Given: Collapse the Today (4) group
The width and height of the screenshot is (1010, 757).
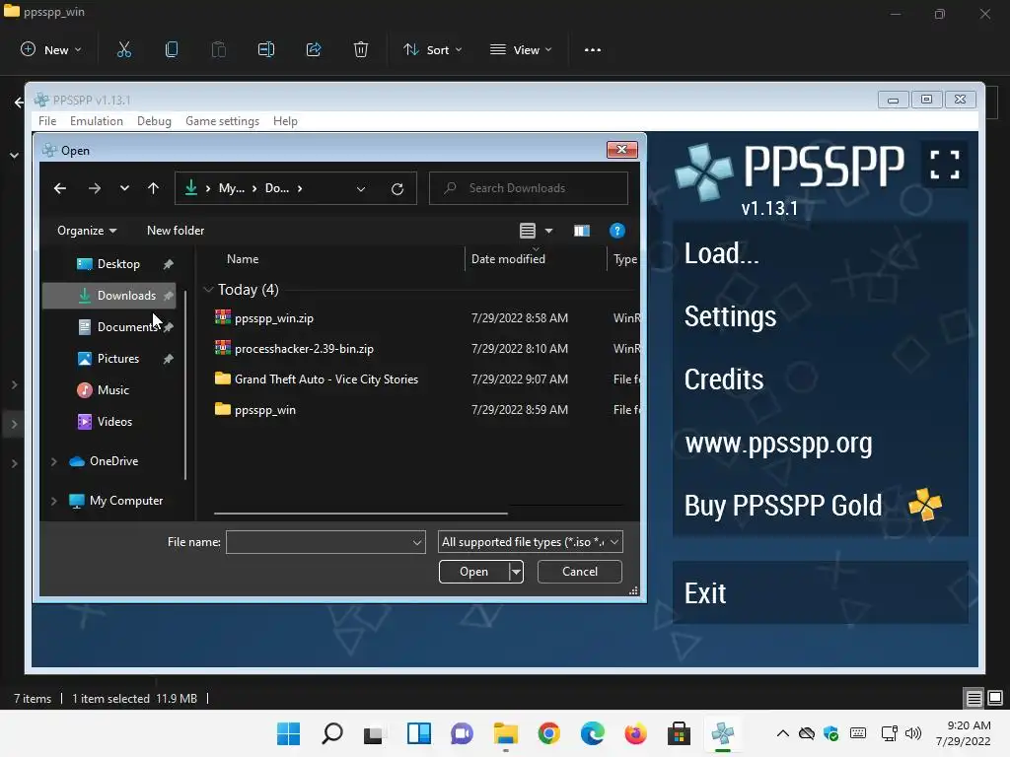Looking at the screenshot, I should (x=208, y=290).
